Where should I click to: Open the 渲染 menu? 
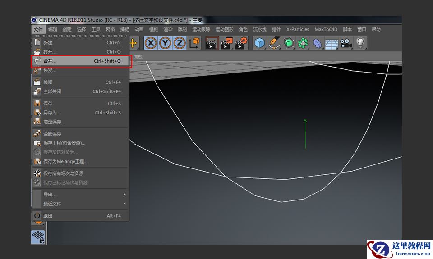point(168,29)
